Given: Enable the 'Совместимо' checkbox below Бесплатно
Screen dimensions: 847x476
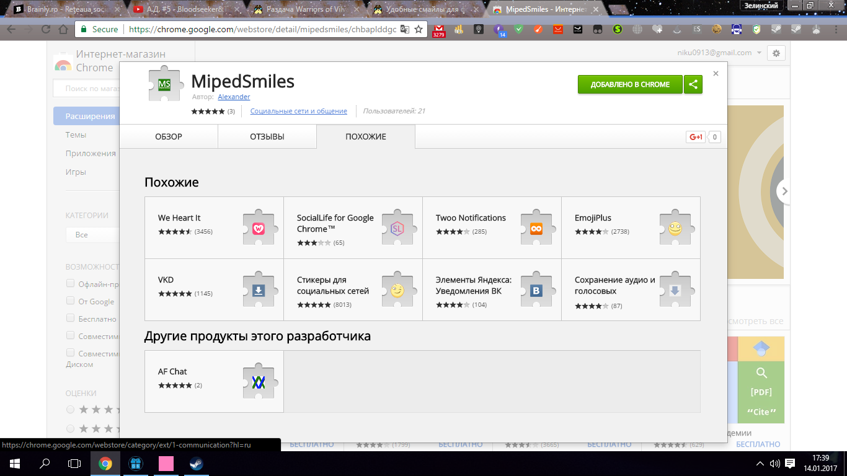Looking at the screenshot, I should 70,336.
